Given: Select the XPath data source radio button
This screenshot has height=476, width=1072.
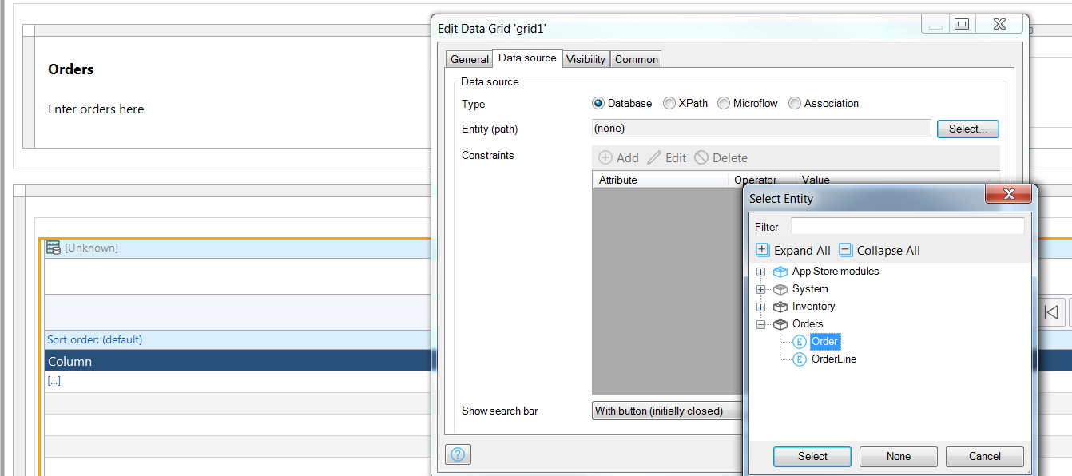Looking at the screenshot, I should click(669, 103).
